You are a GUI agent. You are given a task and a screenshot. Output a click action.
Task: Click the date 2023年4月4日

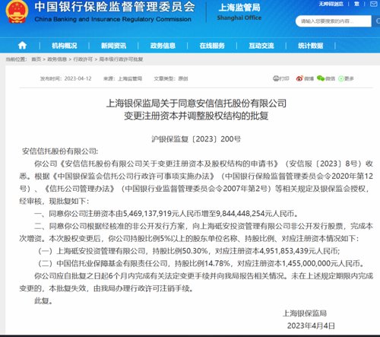[311, 326]
